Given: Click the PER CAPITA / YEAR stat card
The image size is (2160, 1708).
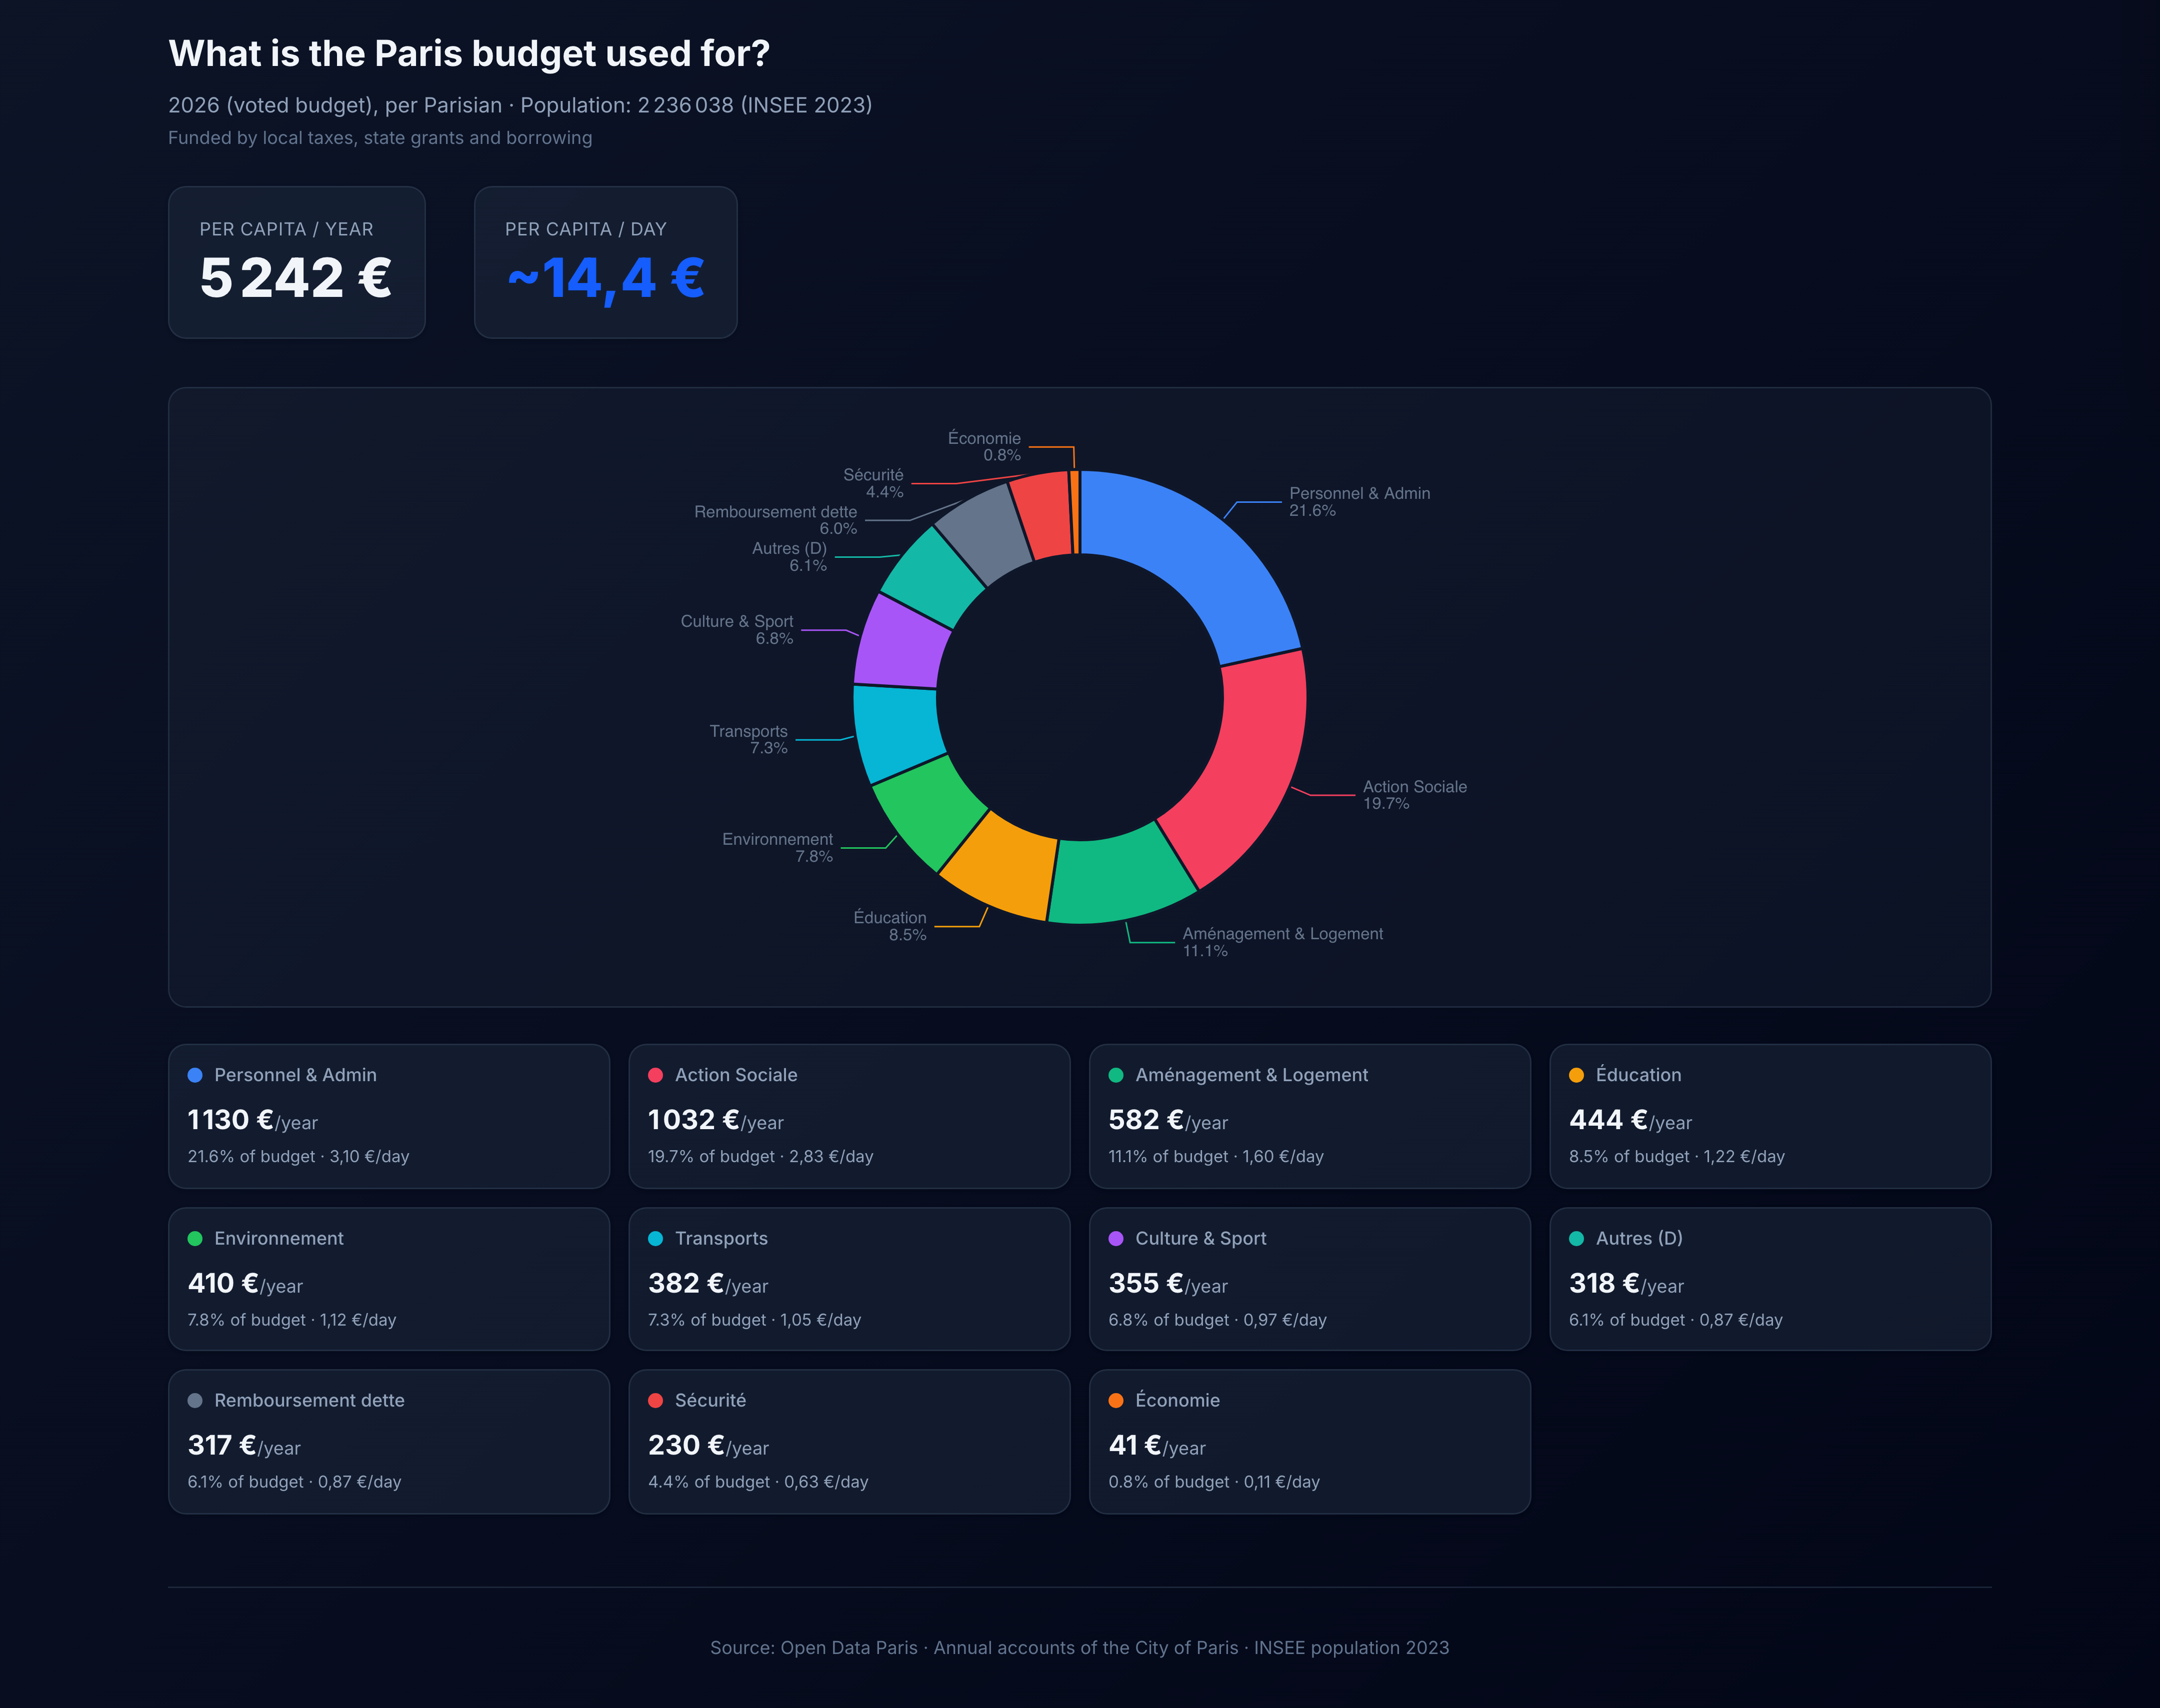Looking at the screenshot, I should click(x=297, y=261).
